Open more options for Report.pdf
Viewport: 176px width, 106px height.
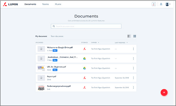[x=133, y=78]
